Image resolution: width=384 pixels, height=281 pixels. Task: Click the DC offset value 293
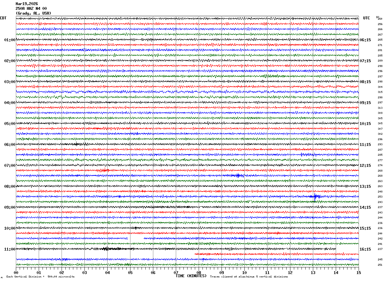coord(380,145)
